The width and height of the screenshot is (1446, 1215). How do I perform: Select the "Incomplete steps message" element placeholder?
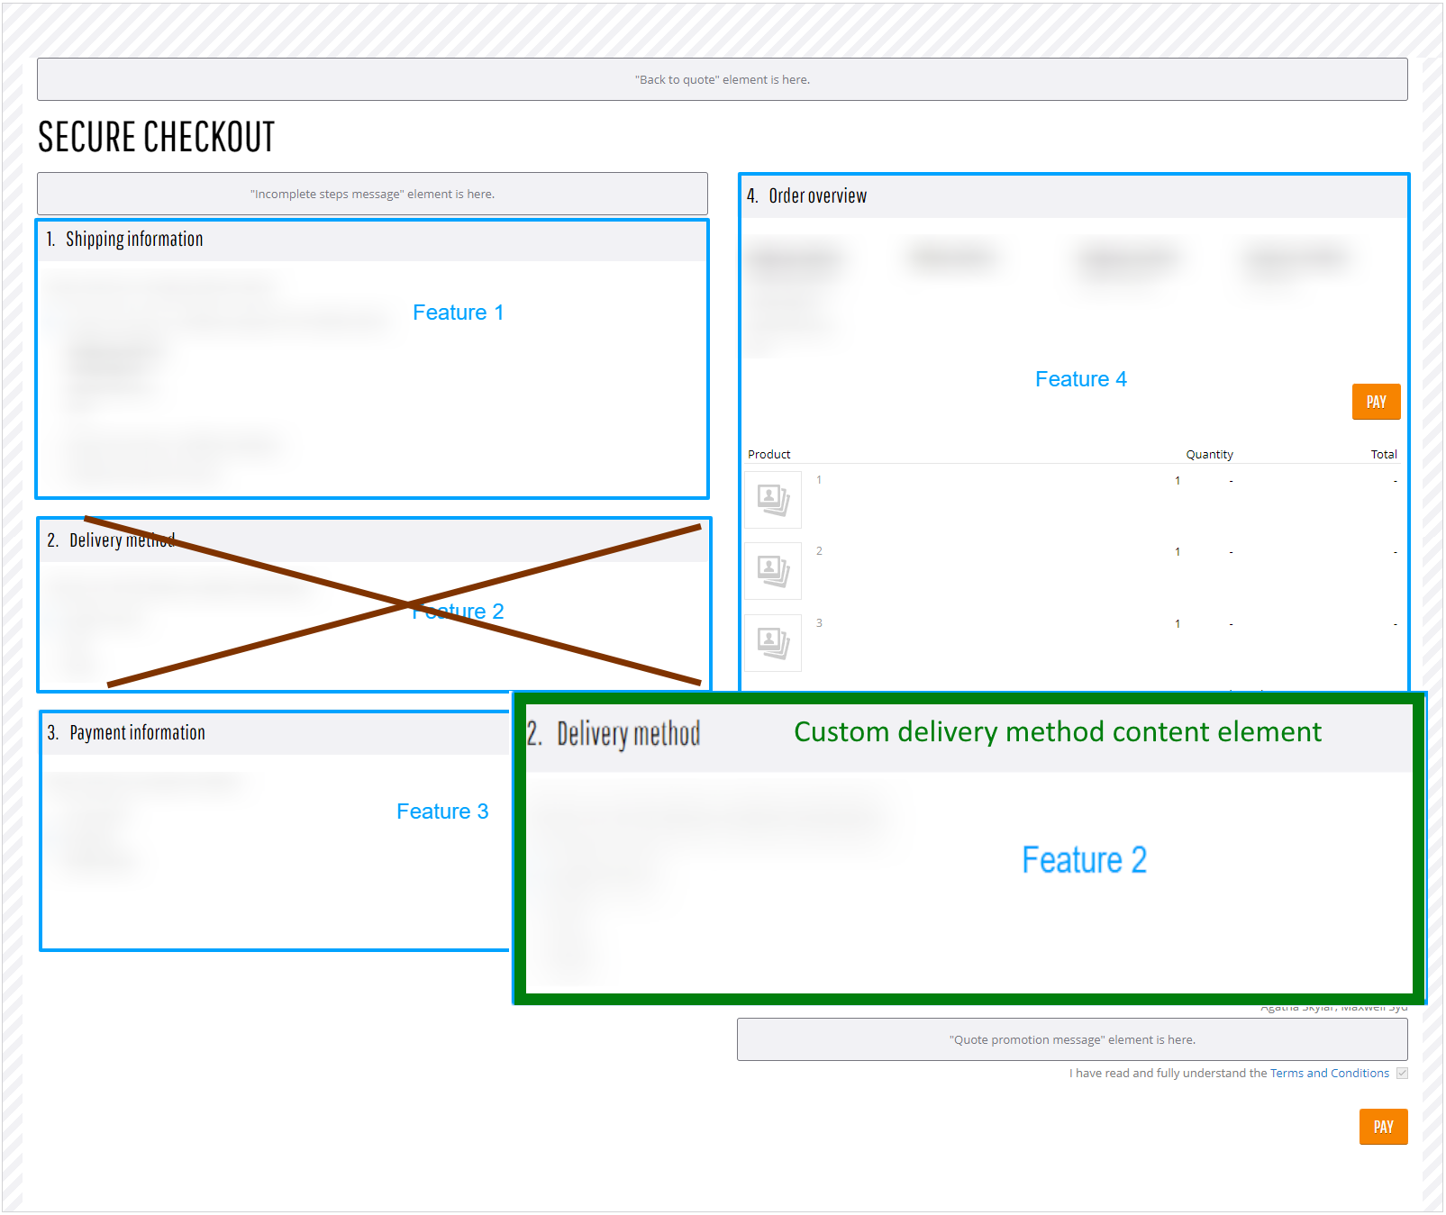pos(372,194)
